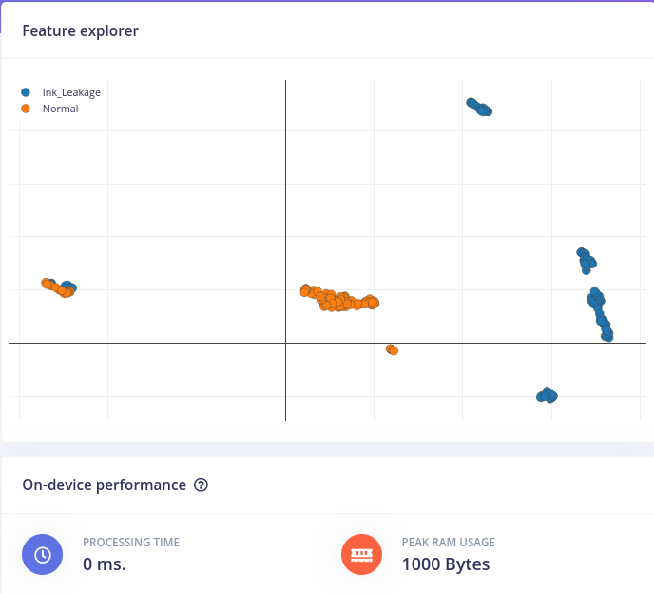Viewport: 654px width, 594px height.
Task: Click the mixed cluster at far left
Action: tap(59, 287)
